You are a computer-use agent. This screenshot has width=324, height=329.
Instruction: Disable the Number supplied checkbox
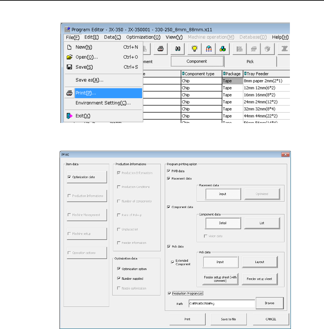click(119, 278)
